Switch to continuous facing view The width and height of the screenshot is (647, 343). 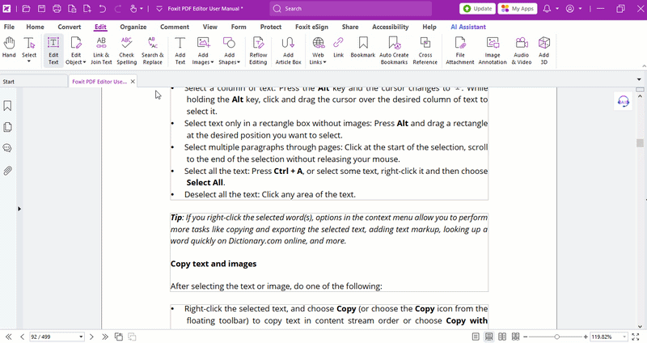(x=515, y=337)
